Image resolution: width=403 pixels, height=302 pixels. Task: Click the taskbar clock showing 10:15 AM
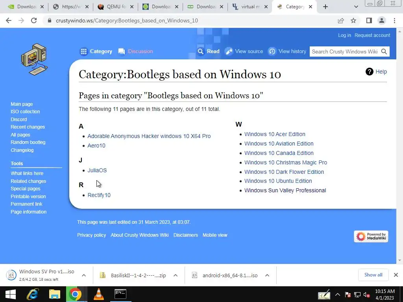coord(385,295)
